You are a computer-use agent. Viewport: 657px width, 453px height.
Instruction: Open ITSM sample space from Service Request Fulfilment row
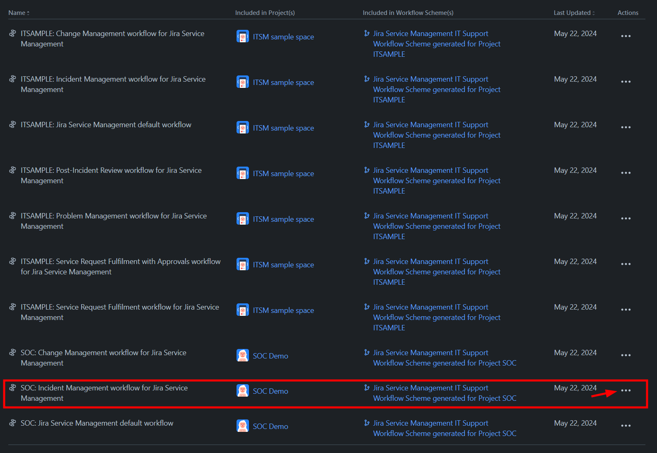point(283,310)
